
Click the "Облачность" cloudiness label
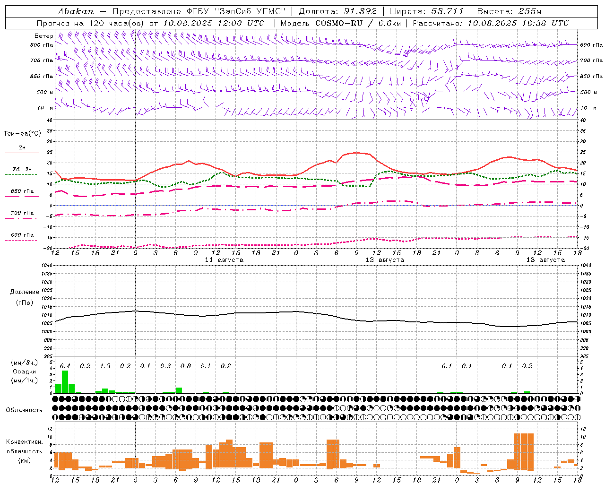(x=24, y=410)
